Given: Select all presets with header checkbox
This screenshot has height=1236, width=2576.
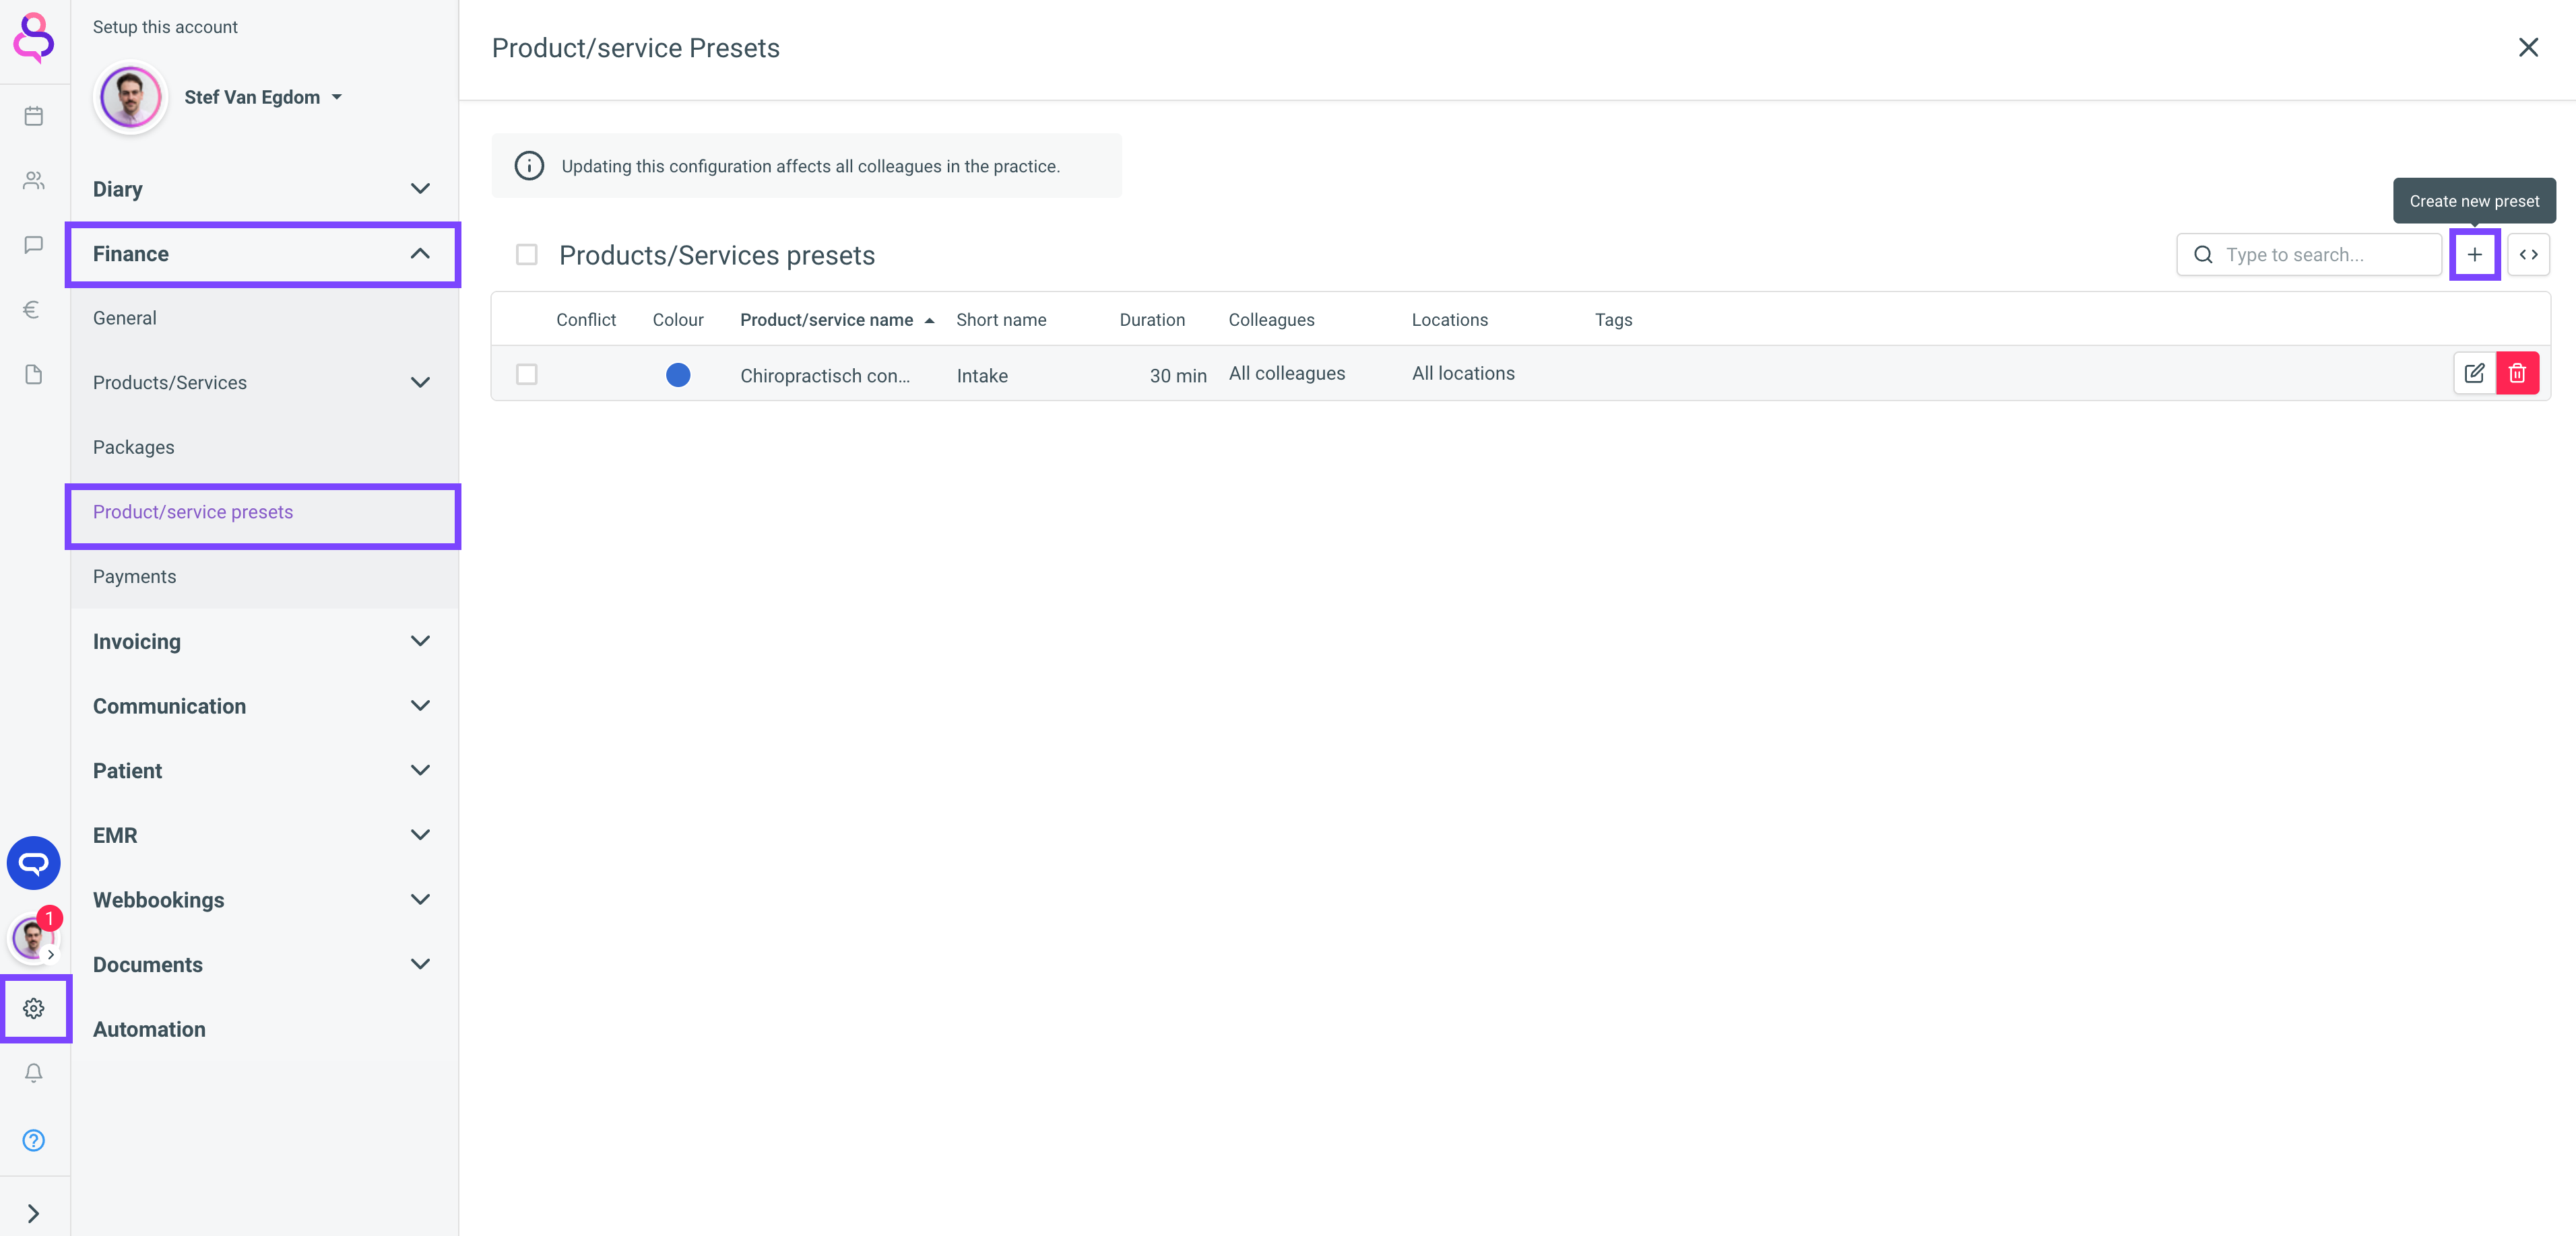Looking at the screenshot, I should (x=527, y=254).
